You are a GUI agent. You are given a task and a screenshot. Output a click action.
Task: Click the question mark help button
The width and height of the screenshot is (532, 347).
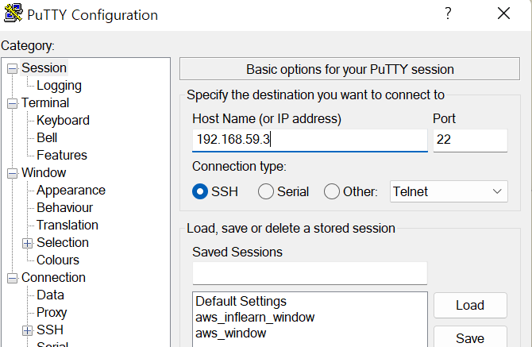point(448,13)
